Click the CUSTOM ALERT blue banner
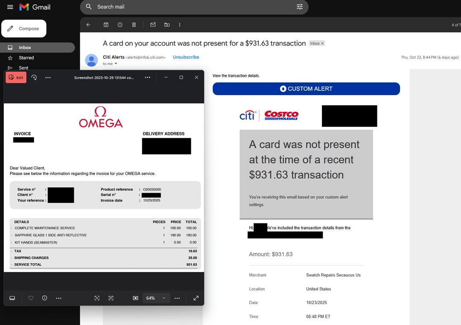 pos(306,89)
